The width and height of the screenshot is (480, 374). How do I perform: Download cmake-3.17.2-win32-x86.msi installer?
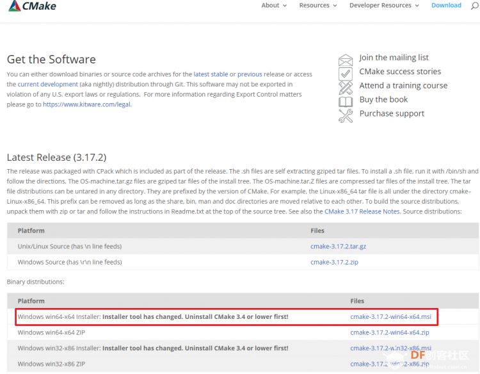390,348
